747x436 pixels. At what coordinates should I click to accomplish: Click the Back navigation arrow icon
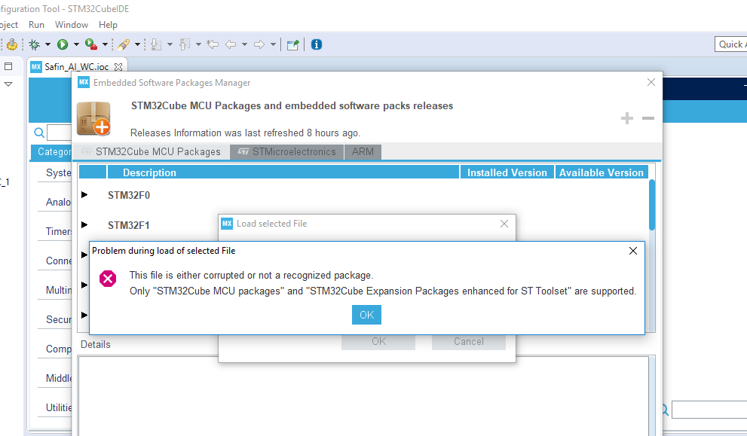[231, 44]
